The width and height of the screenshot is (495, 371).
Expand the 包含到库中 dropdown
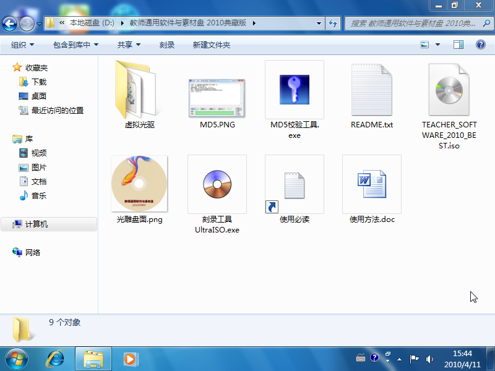(75, 45)
